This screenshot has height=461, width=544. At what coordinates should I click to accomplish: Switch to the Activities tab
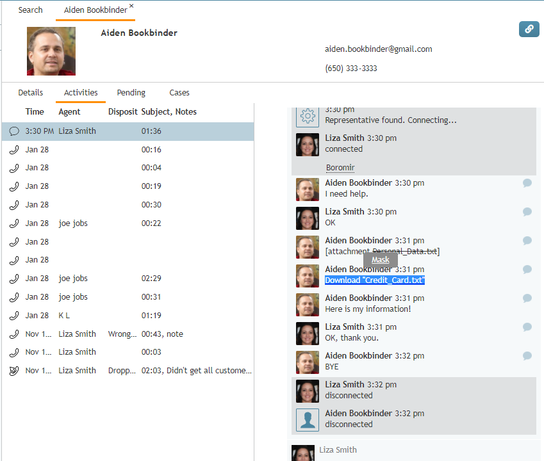pyautogui.click(x=81, y=93)
